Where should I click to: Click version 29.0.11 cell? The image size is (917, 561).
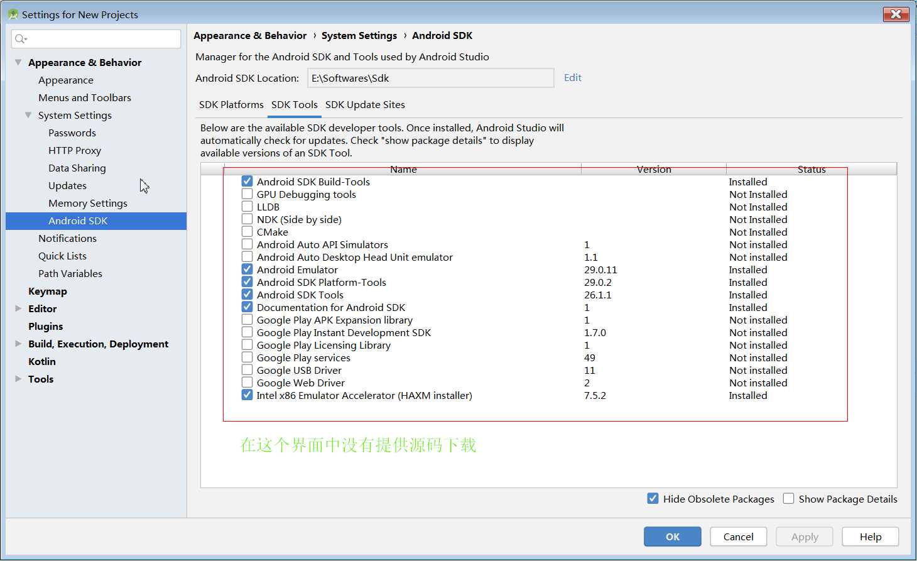pos(600,270)
